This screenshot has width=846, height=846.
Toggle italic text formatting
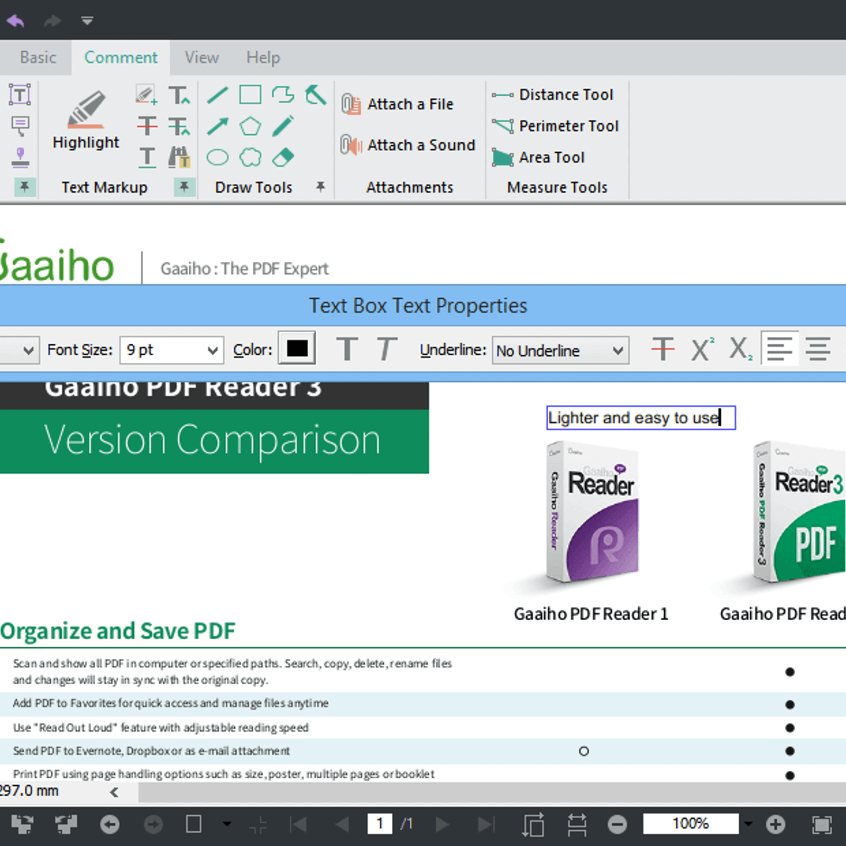[x=387, y=349]
